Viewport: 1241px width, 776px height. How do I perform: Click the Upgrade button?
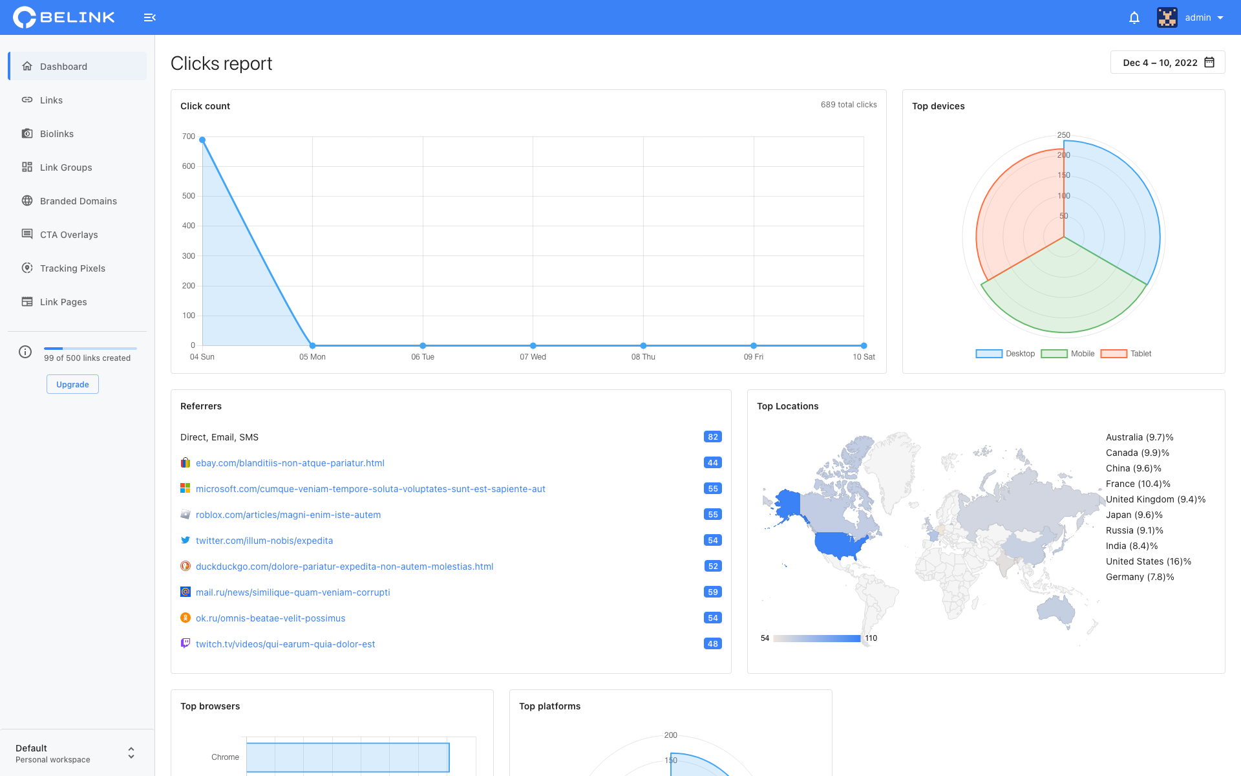72,385
